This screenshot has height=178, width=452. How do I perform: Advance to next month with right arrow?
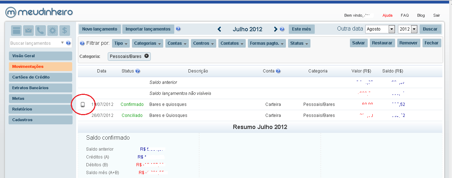276,29
